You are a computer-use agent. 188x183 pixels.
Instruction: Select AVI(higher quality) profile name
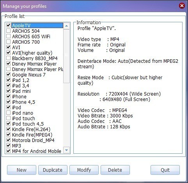tap(32, 53)
